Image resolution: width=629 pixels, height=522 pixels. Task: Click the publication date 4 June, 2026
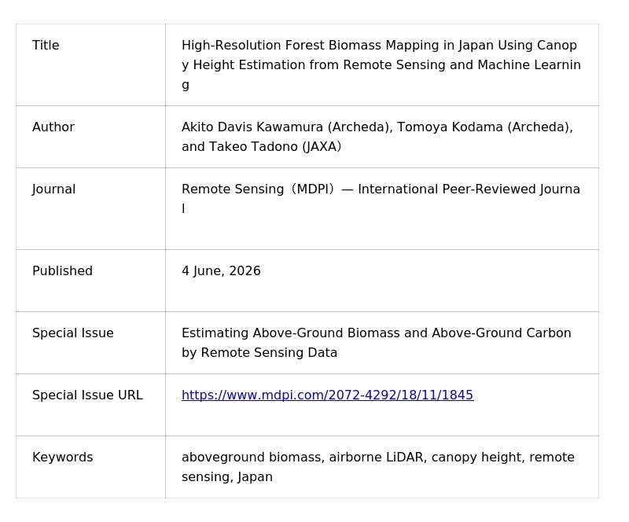tap(221, 271)
